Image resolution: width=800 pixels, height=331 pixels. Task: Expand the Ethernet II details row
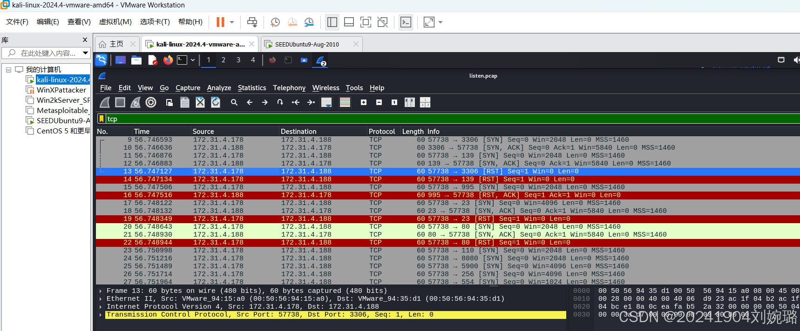click(x=101, y=299)
